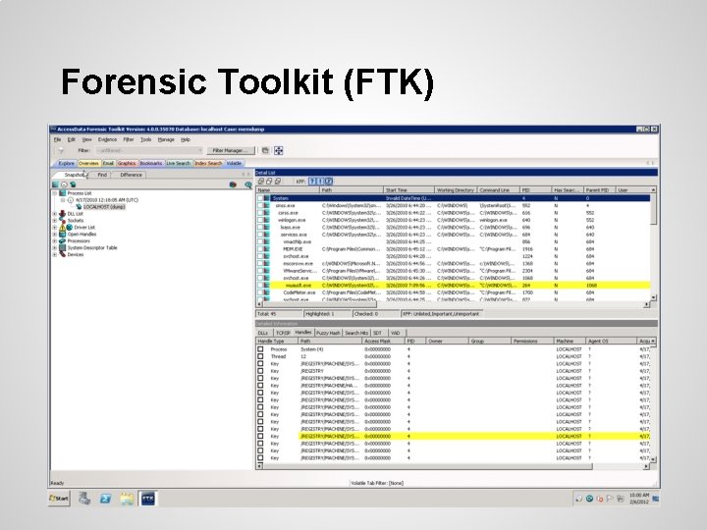
Task: Click the Detail List horizontal scrollbar
Action: click(x=452, y=305)
